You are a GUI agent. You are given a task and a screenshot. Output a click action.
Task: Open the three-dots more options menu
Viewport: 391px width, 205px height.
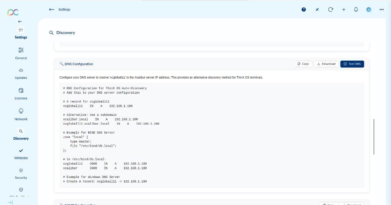tap(381, 10)
